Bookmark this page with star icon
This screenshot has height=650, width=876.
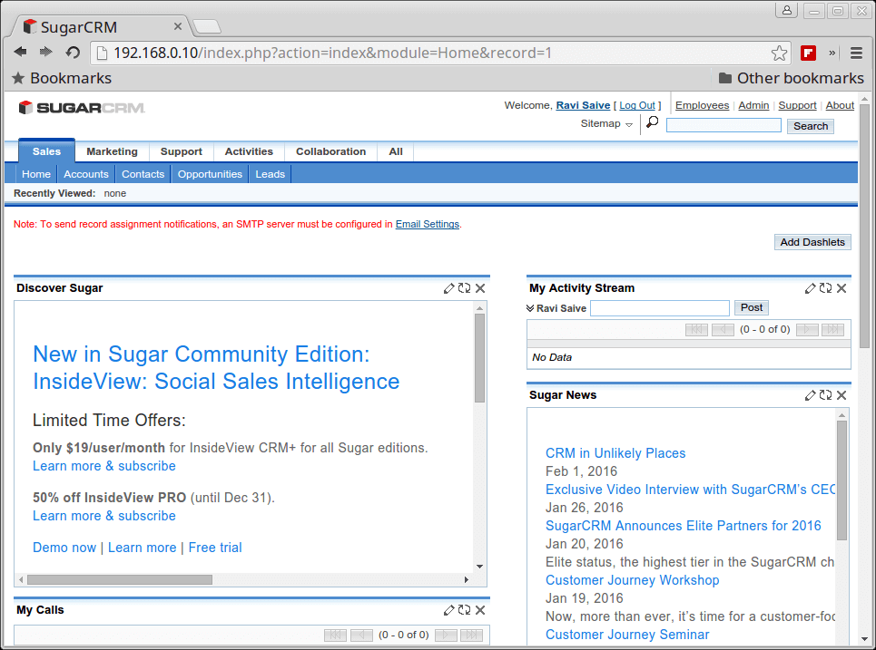coord(779,53)
